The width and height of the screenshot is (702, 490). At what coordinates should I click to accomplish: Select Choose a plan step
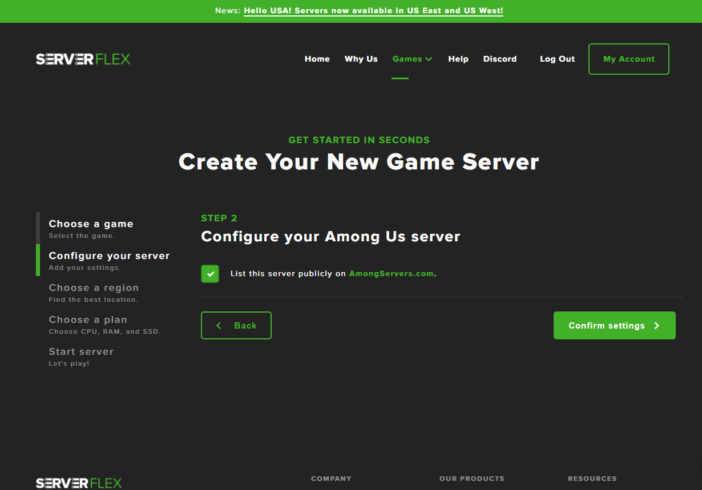[105, 324]
